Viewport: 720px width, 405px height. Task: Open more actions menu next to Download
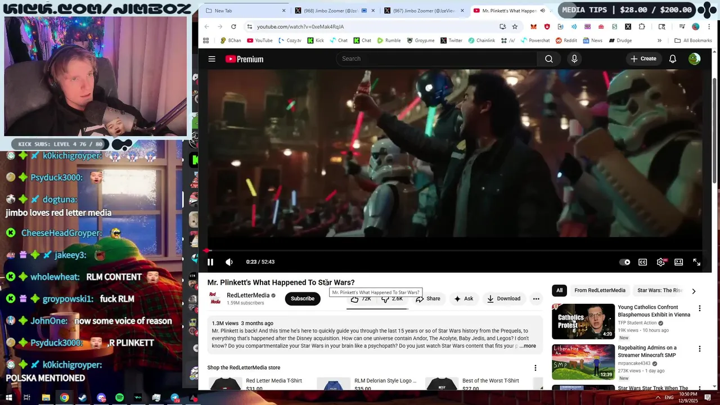tap(536, 299)
